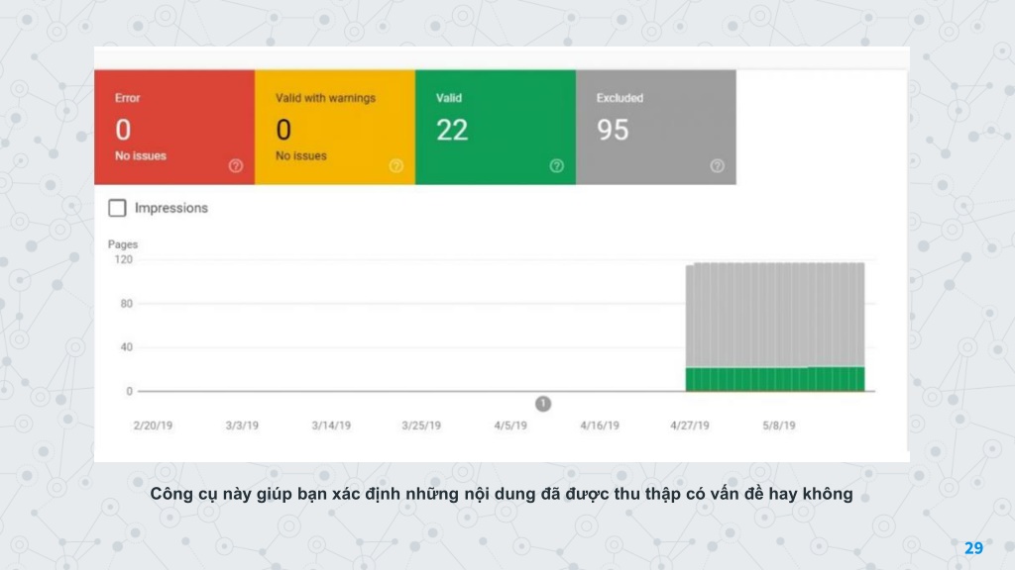Image resolution: width=1015 pixels, height=570 pixels.
Task: Click green valid portion of chart bars
Action: tap(775, 379)
